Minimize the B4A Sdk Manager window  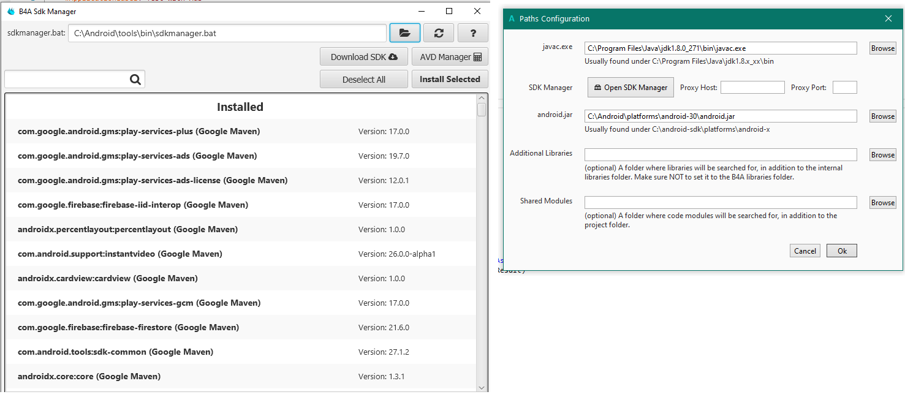(421, 11)
